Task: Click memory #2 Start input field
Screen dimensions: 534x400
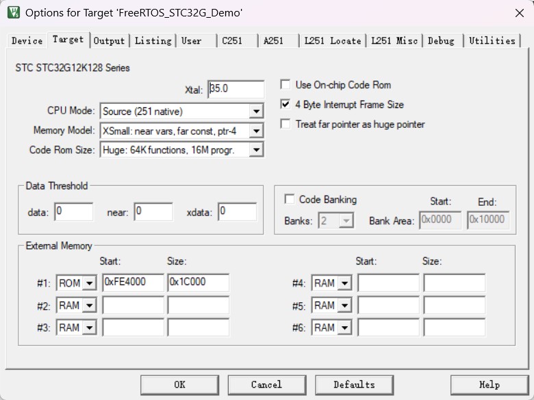Action: coord(133,305)
